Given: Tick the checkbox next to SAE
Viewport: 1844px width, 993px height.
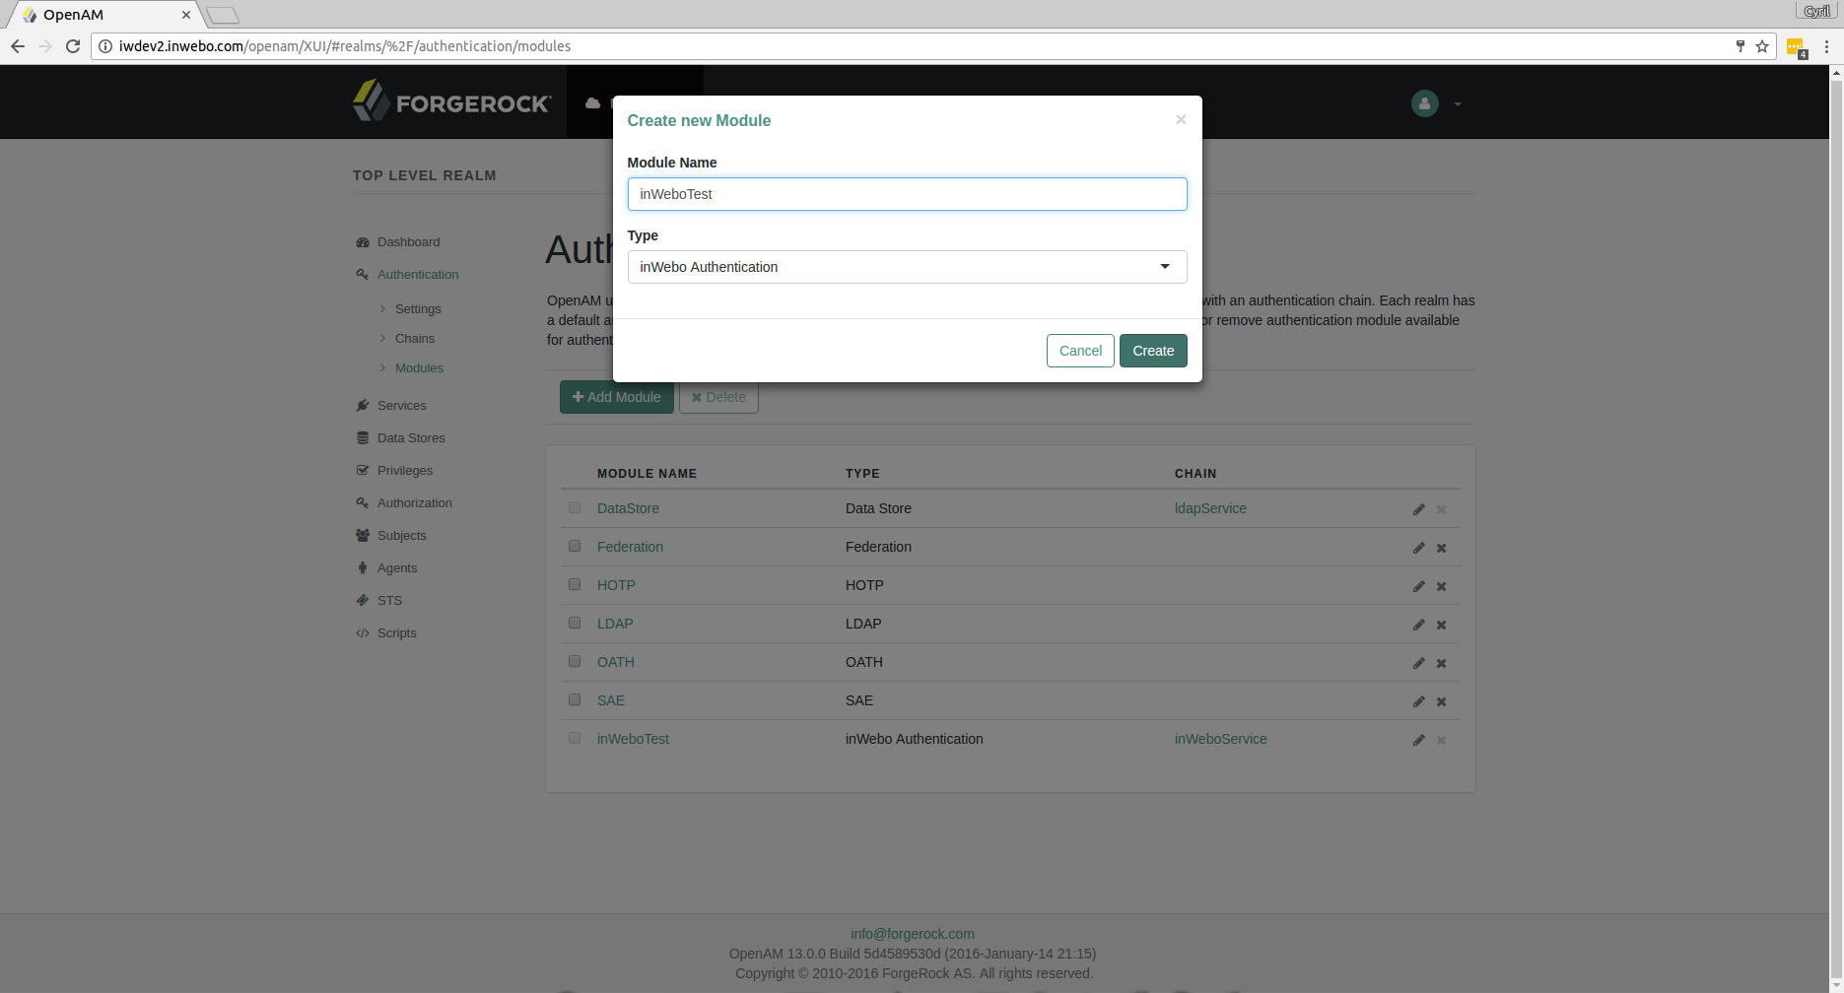Looking at the screenshot, I should (x=575, y=699).
